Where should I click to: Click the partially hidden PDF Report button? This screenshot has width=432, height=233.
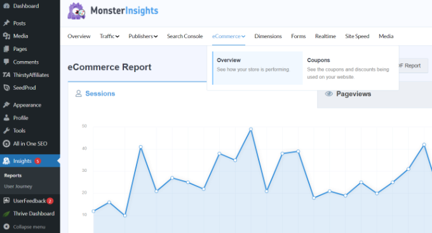(x=414, y=66)
